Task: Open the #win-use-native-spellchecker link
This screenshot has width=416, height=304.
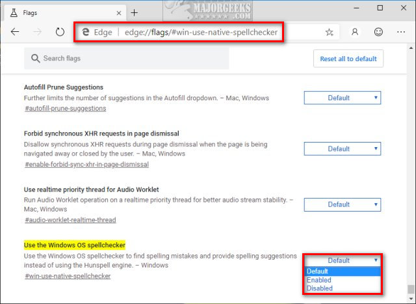Action: tap(68, 276)
